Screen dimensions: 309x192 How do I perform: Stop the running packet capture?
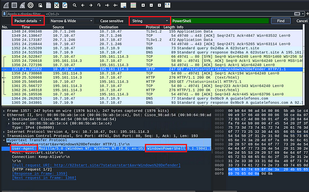point(14,5)
